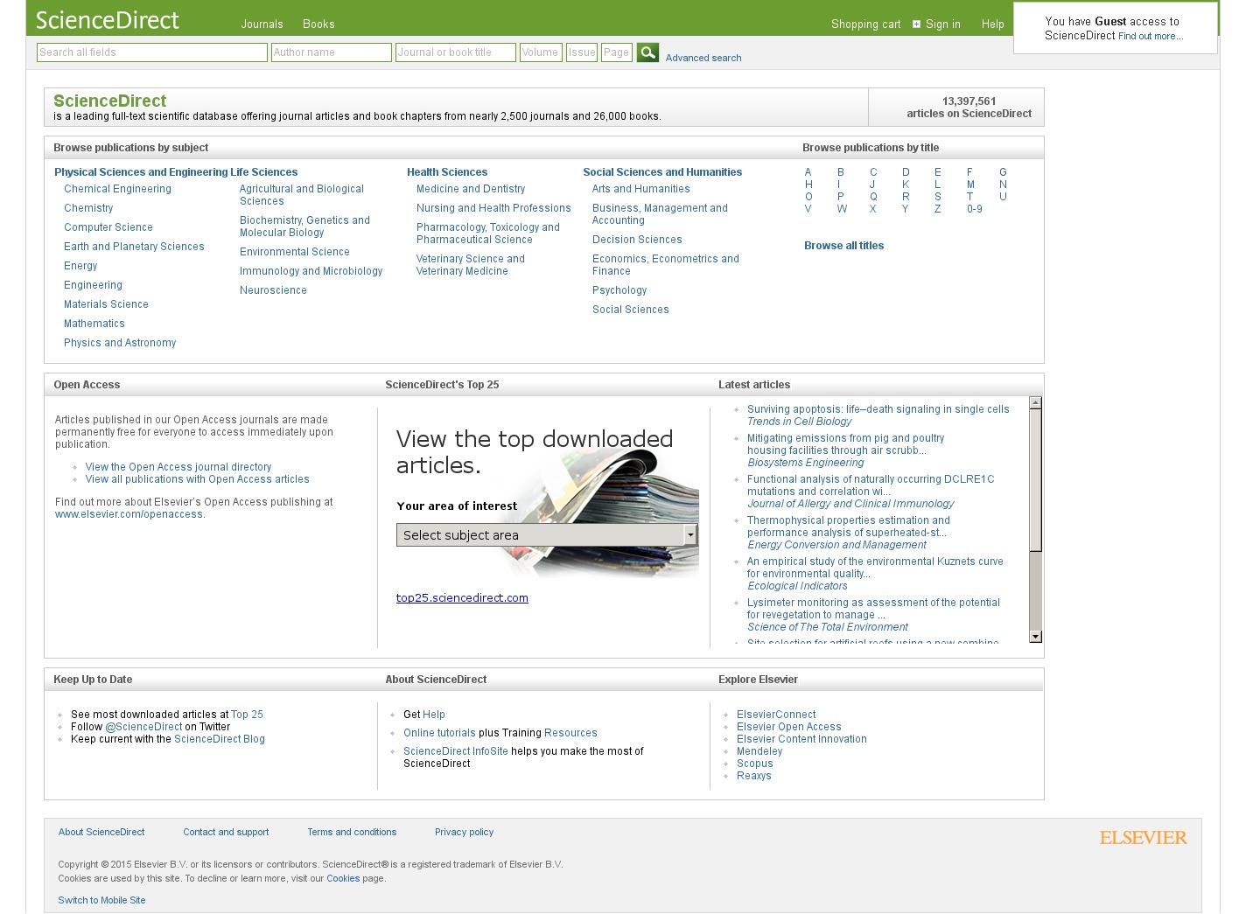Open the Books menu in the header
This screenshot has width=1246, height=914.
tap(318, 24)
